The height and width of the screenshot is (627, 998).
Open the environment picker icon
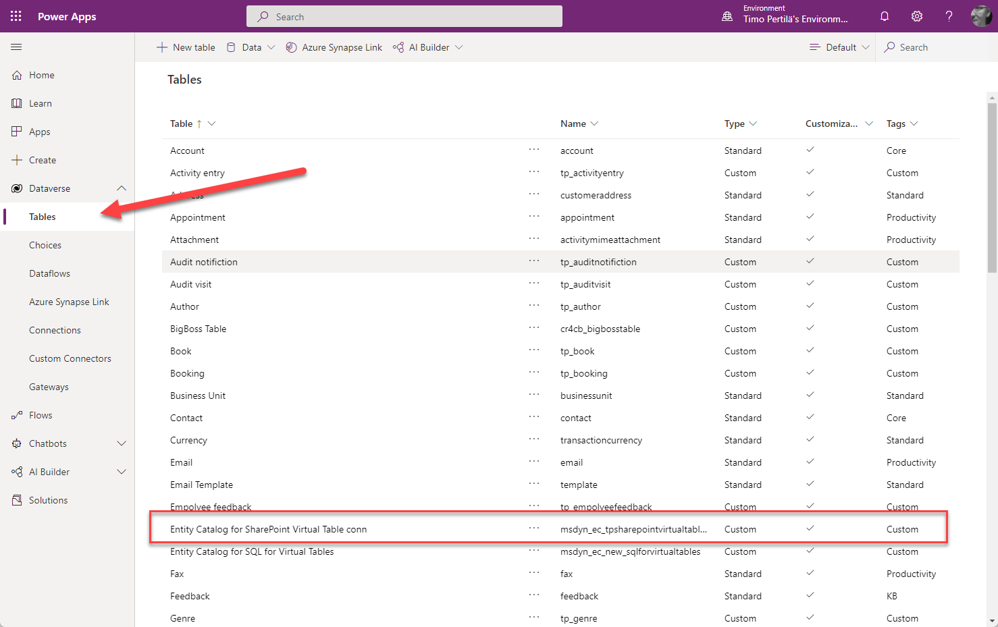[x=727, y=16]
